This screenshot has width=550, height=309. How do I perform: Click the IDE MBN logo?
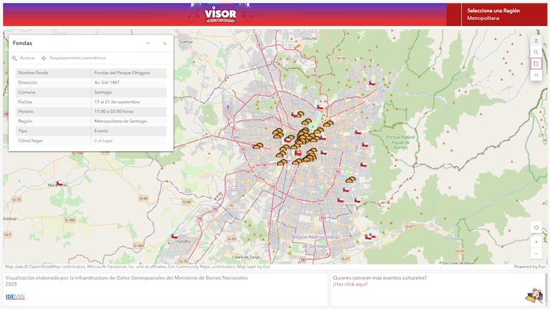[x=14, y=297]
